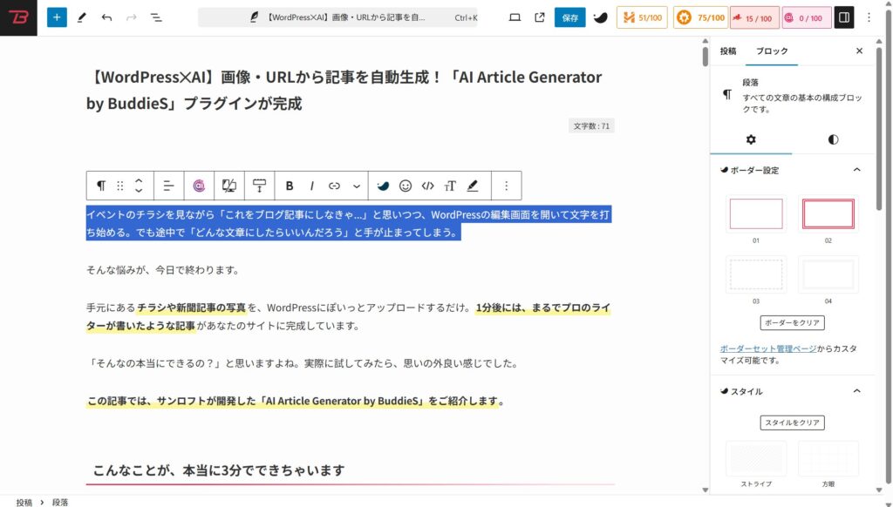
Task: Move block up arrow
Action: pos(139,180)
